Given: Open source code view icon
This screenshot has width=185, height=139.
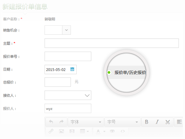Looking at the screenshot, I should tap(123, 131).
